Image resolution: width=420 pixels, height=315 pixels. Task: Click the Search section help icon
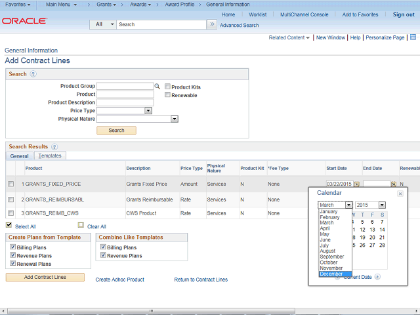coord(33,74)
